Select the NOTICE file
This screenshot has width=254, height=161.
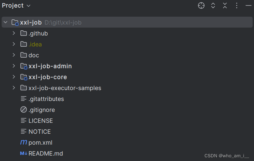coord(39,132)
